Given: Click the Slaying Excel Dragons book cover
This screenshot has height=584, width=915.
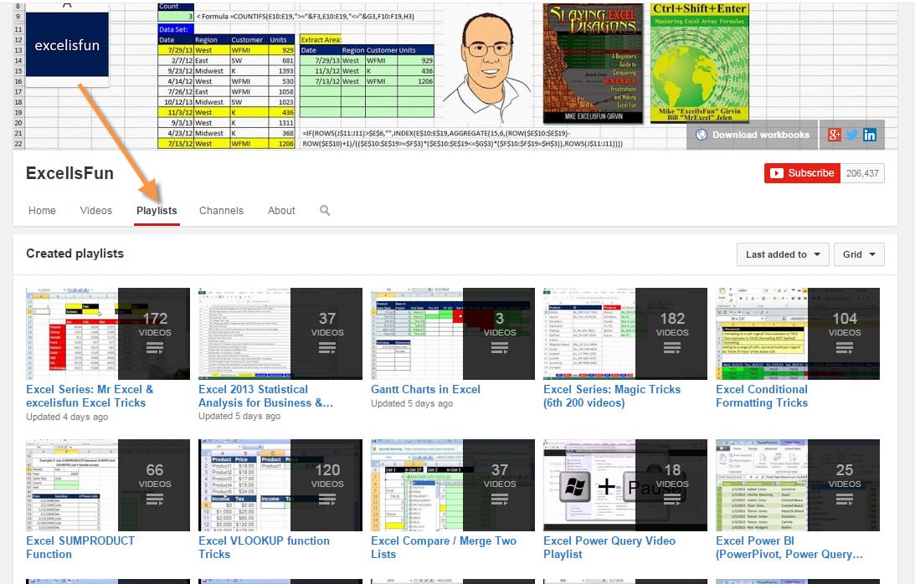Looking at the screenshot, I should pos(593,63).
